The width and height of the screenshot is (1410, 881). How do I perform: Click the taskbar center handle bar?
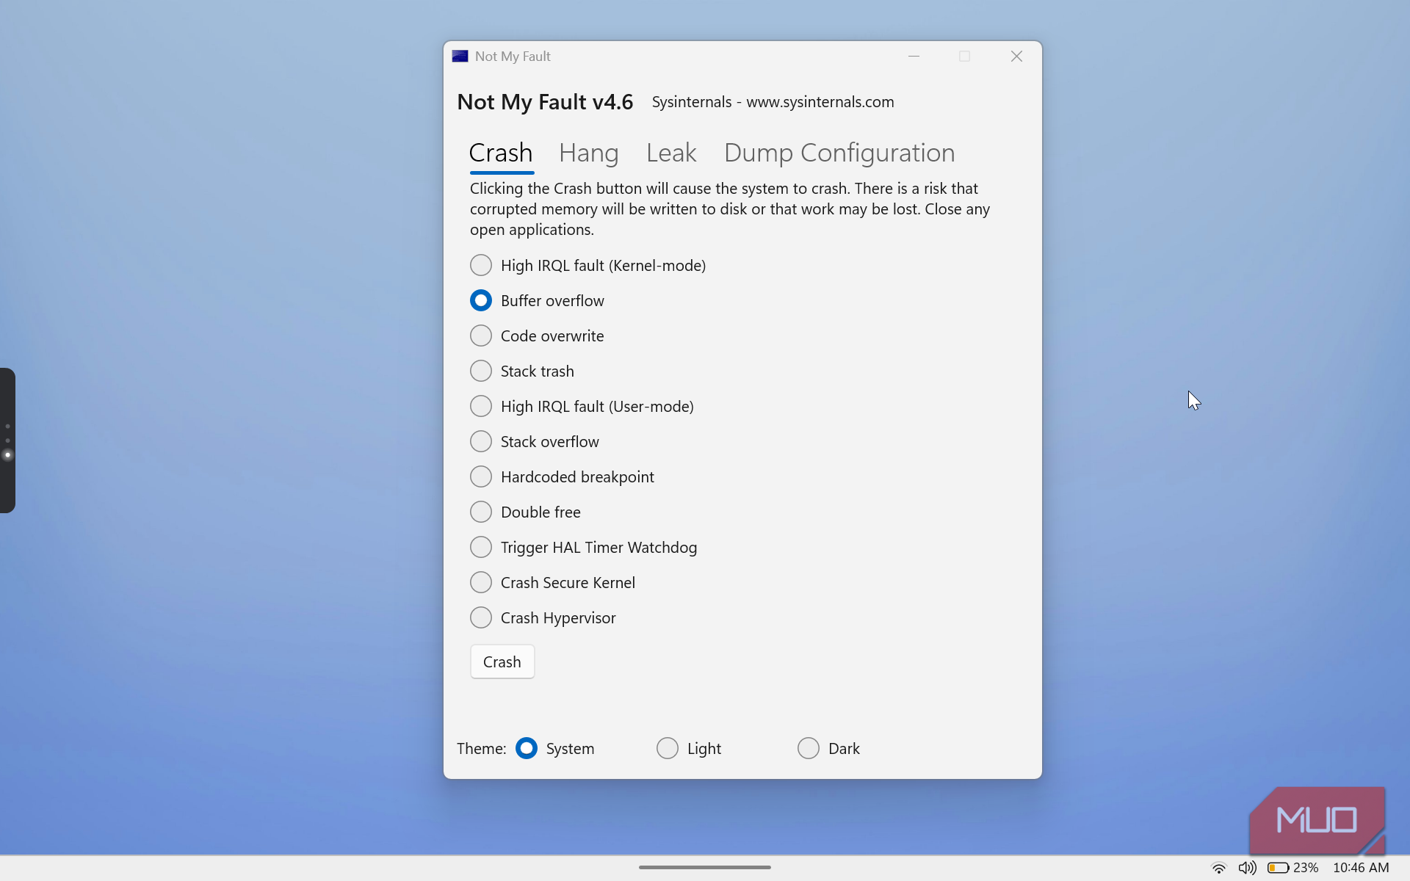click(x=705, y=867)
